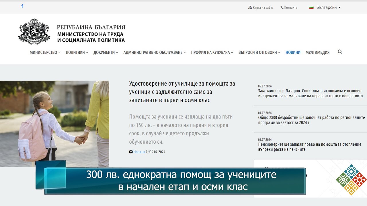Click the Контакти link
The width and height of the screenshot is (367, 206).
tap(290, 7)
